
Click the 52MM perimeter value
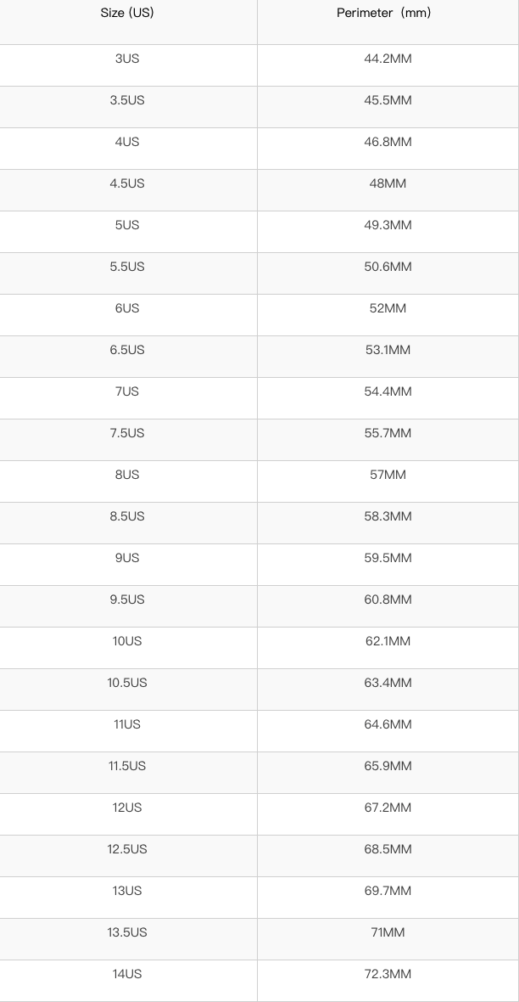tap(388, 308)
